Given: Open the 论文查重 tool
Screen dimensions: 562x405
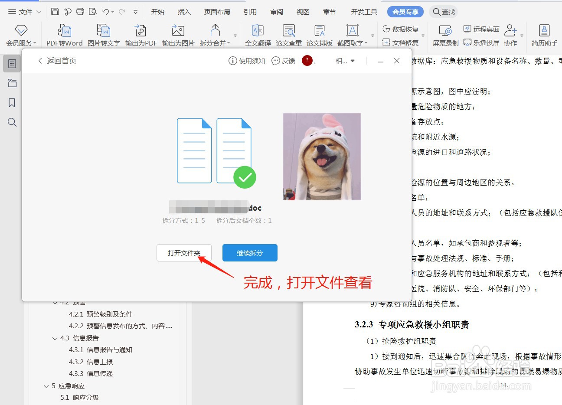Looking at the screenshot, I should point(288,35).
